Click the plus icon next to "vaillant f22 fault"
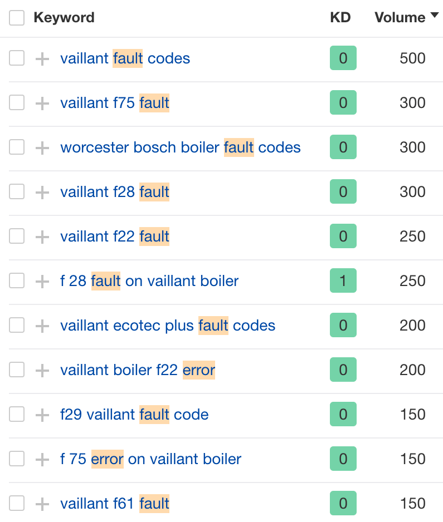The height and width of the screenshot is (522, 443). coord(41,236)
